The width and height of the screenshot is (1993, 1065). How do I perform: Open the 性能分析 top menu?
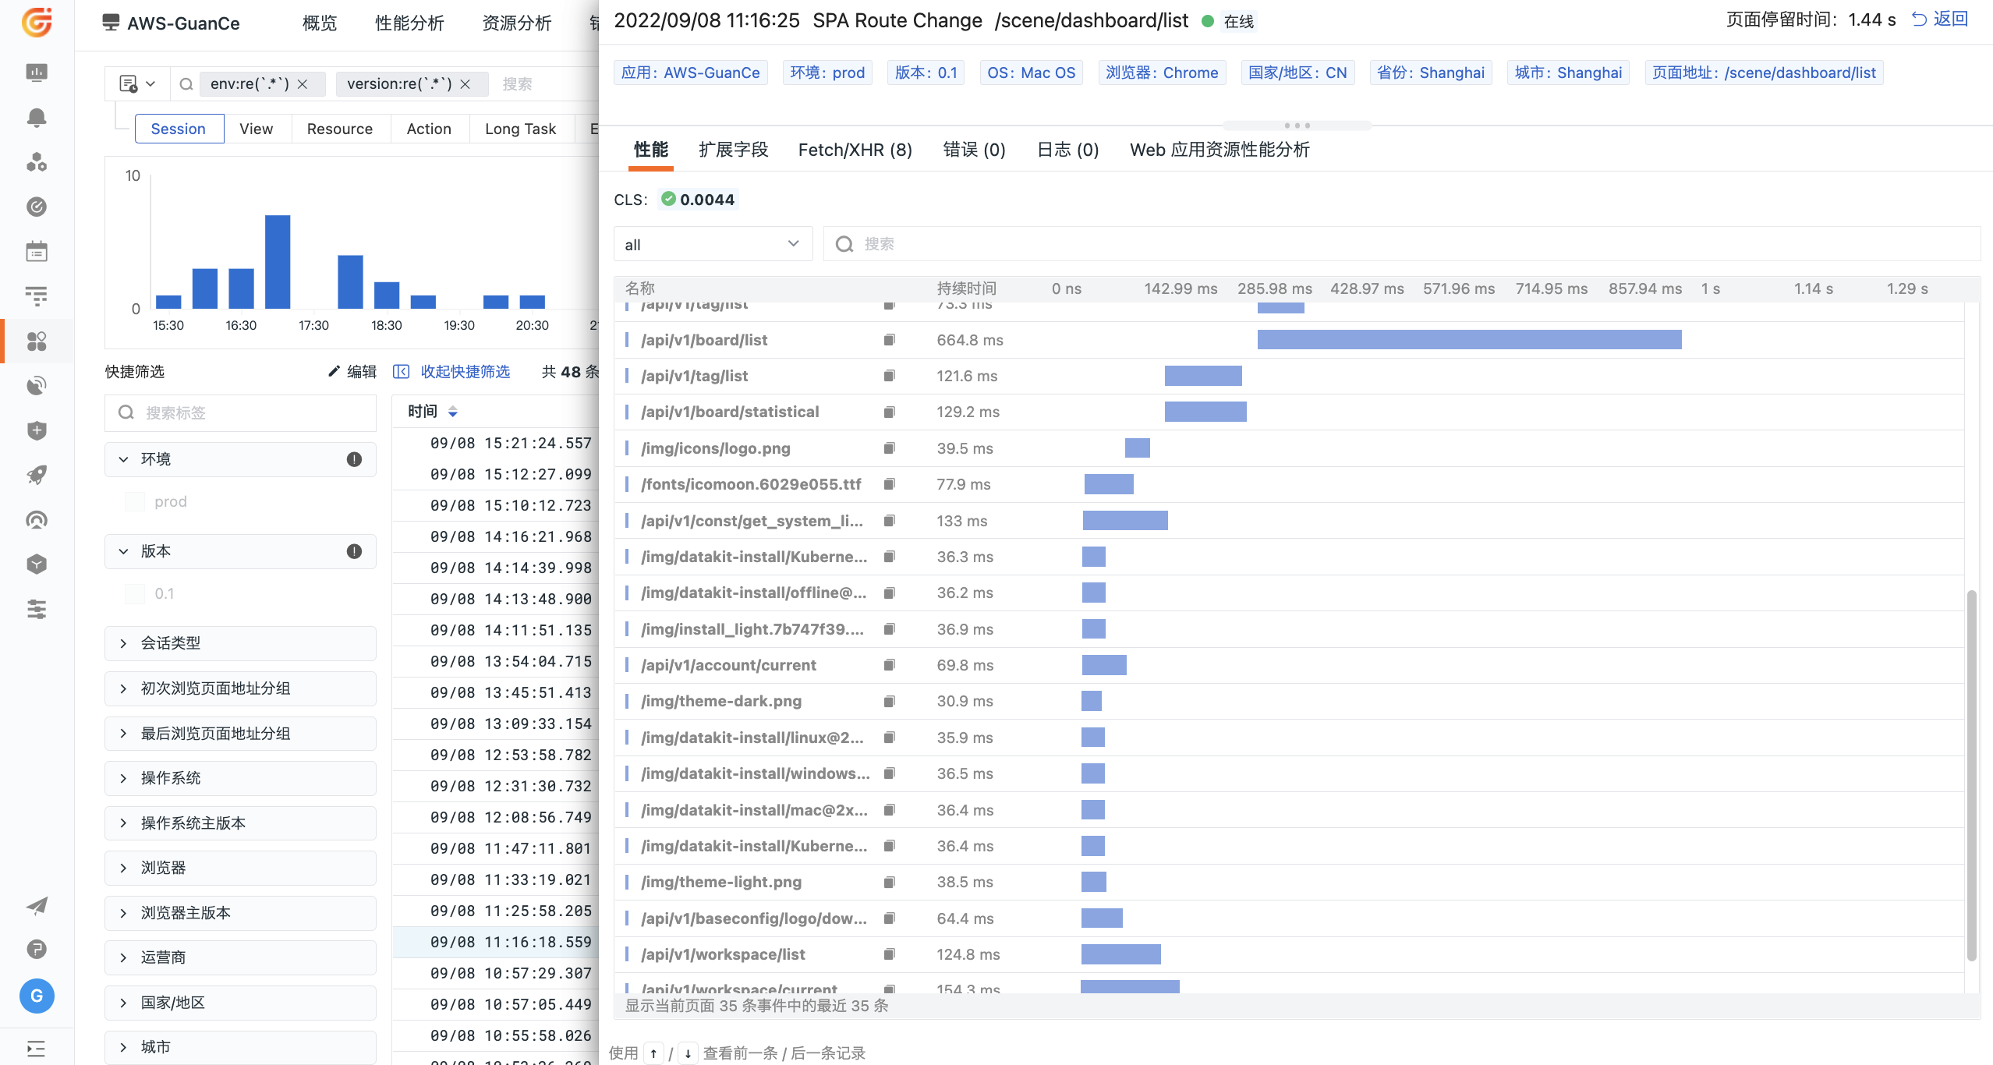[x=409, y=23]
